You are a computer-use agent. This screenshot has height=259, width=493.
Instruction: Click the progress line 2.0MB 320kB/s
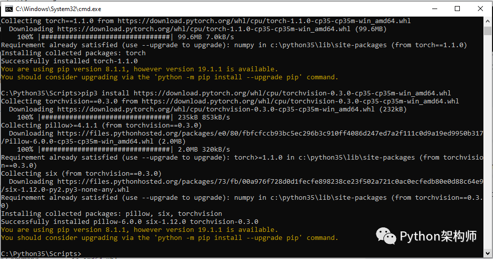pos(124,150)
